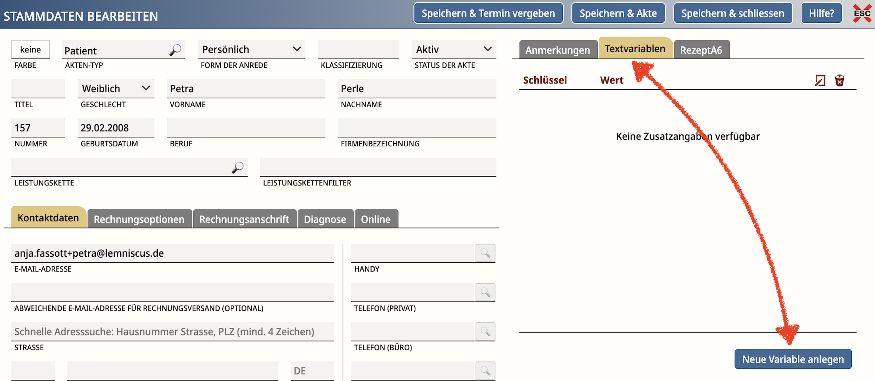Switch to the Rechnungsoptionen tab
Viewport: 875px width, 381px height.
(139, 219)
